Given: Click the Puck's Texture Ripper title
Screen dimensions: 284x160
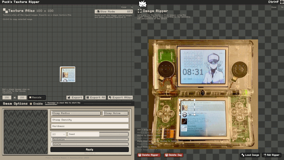Looking at the screenshot, I should pyautogui.click(x=21, y=2).
